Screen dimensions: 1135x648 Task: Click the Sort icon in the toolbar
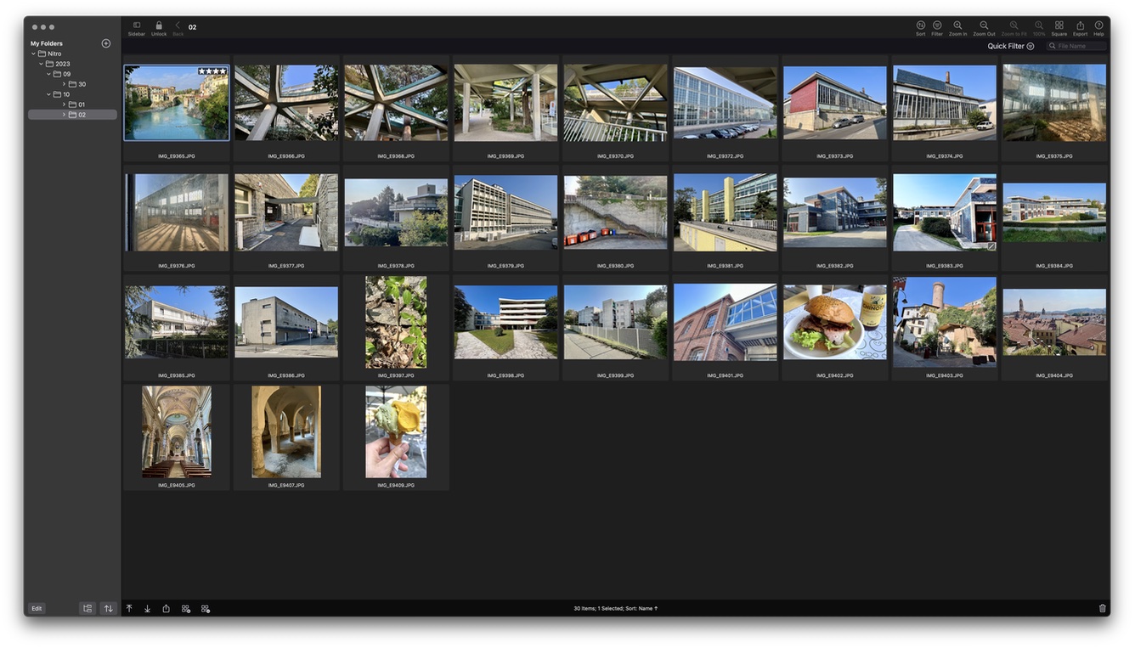(x=920, y=26)
